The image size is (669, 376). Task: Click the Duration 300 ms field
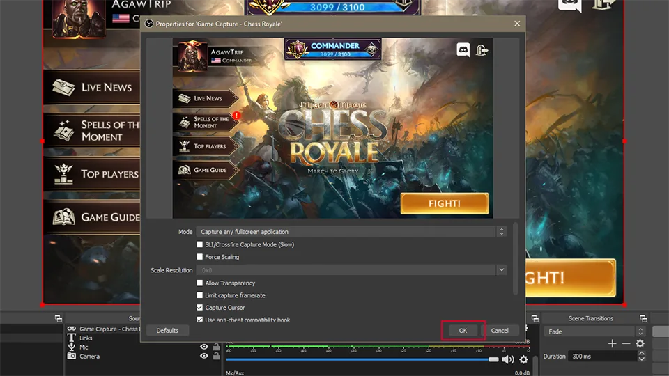click(x=603, y=356)
